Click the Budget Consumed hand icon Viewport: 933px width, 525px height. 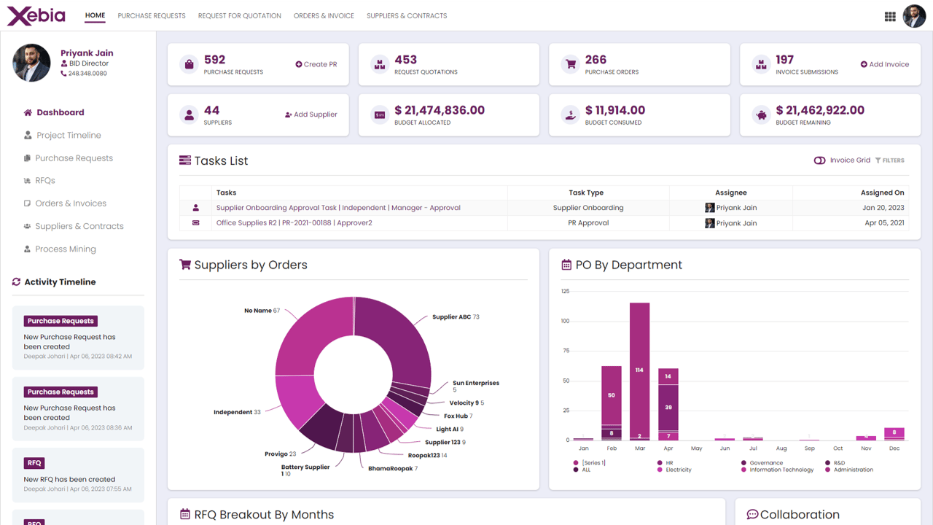coord(571,114)
